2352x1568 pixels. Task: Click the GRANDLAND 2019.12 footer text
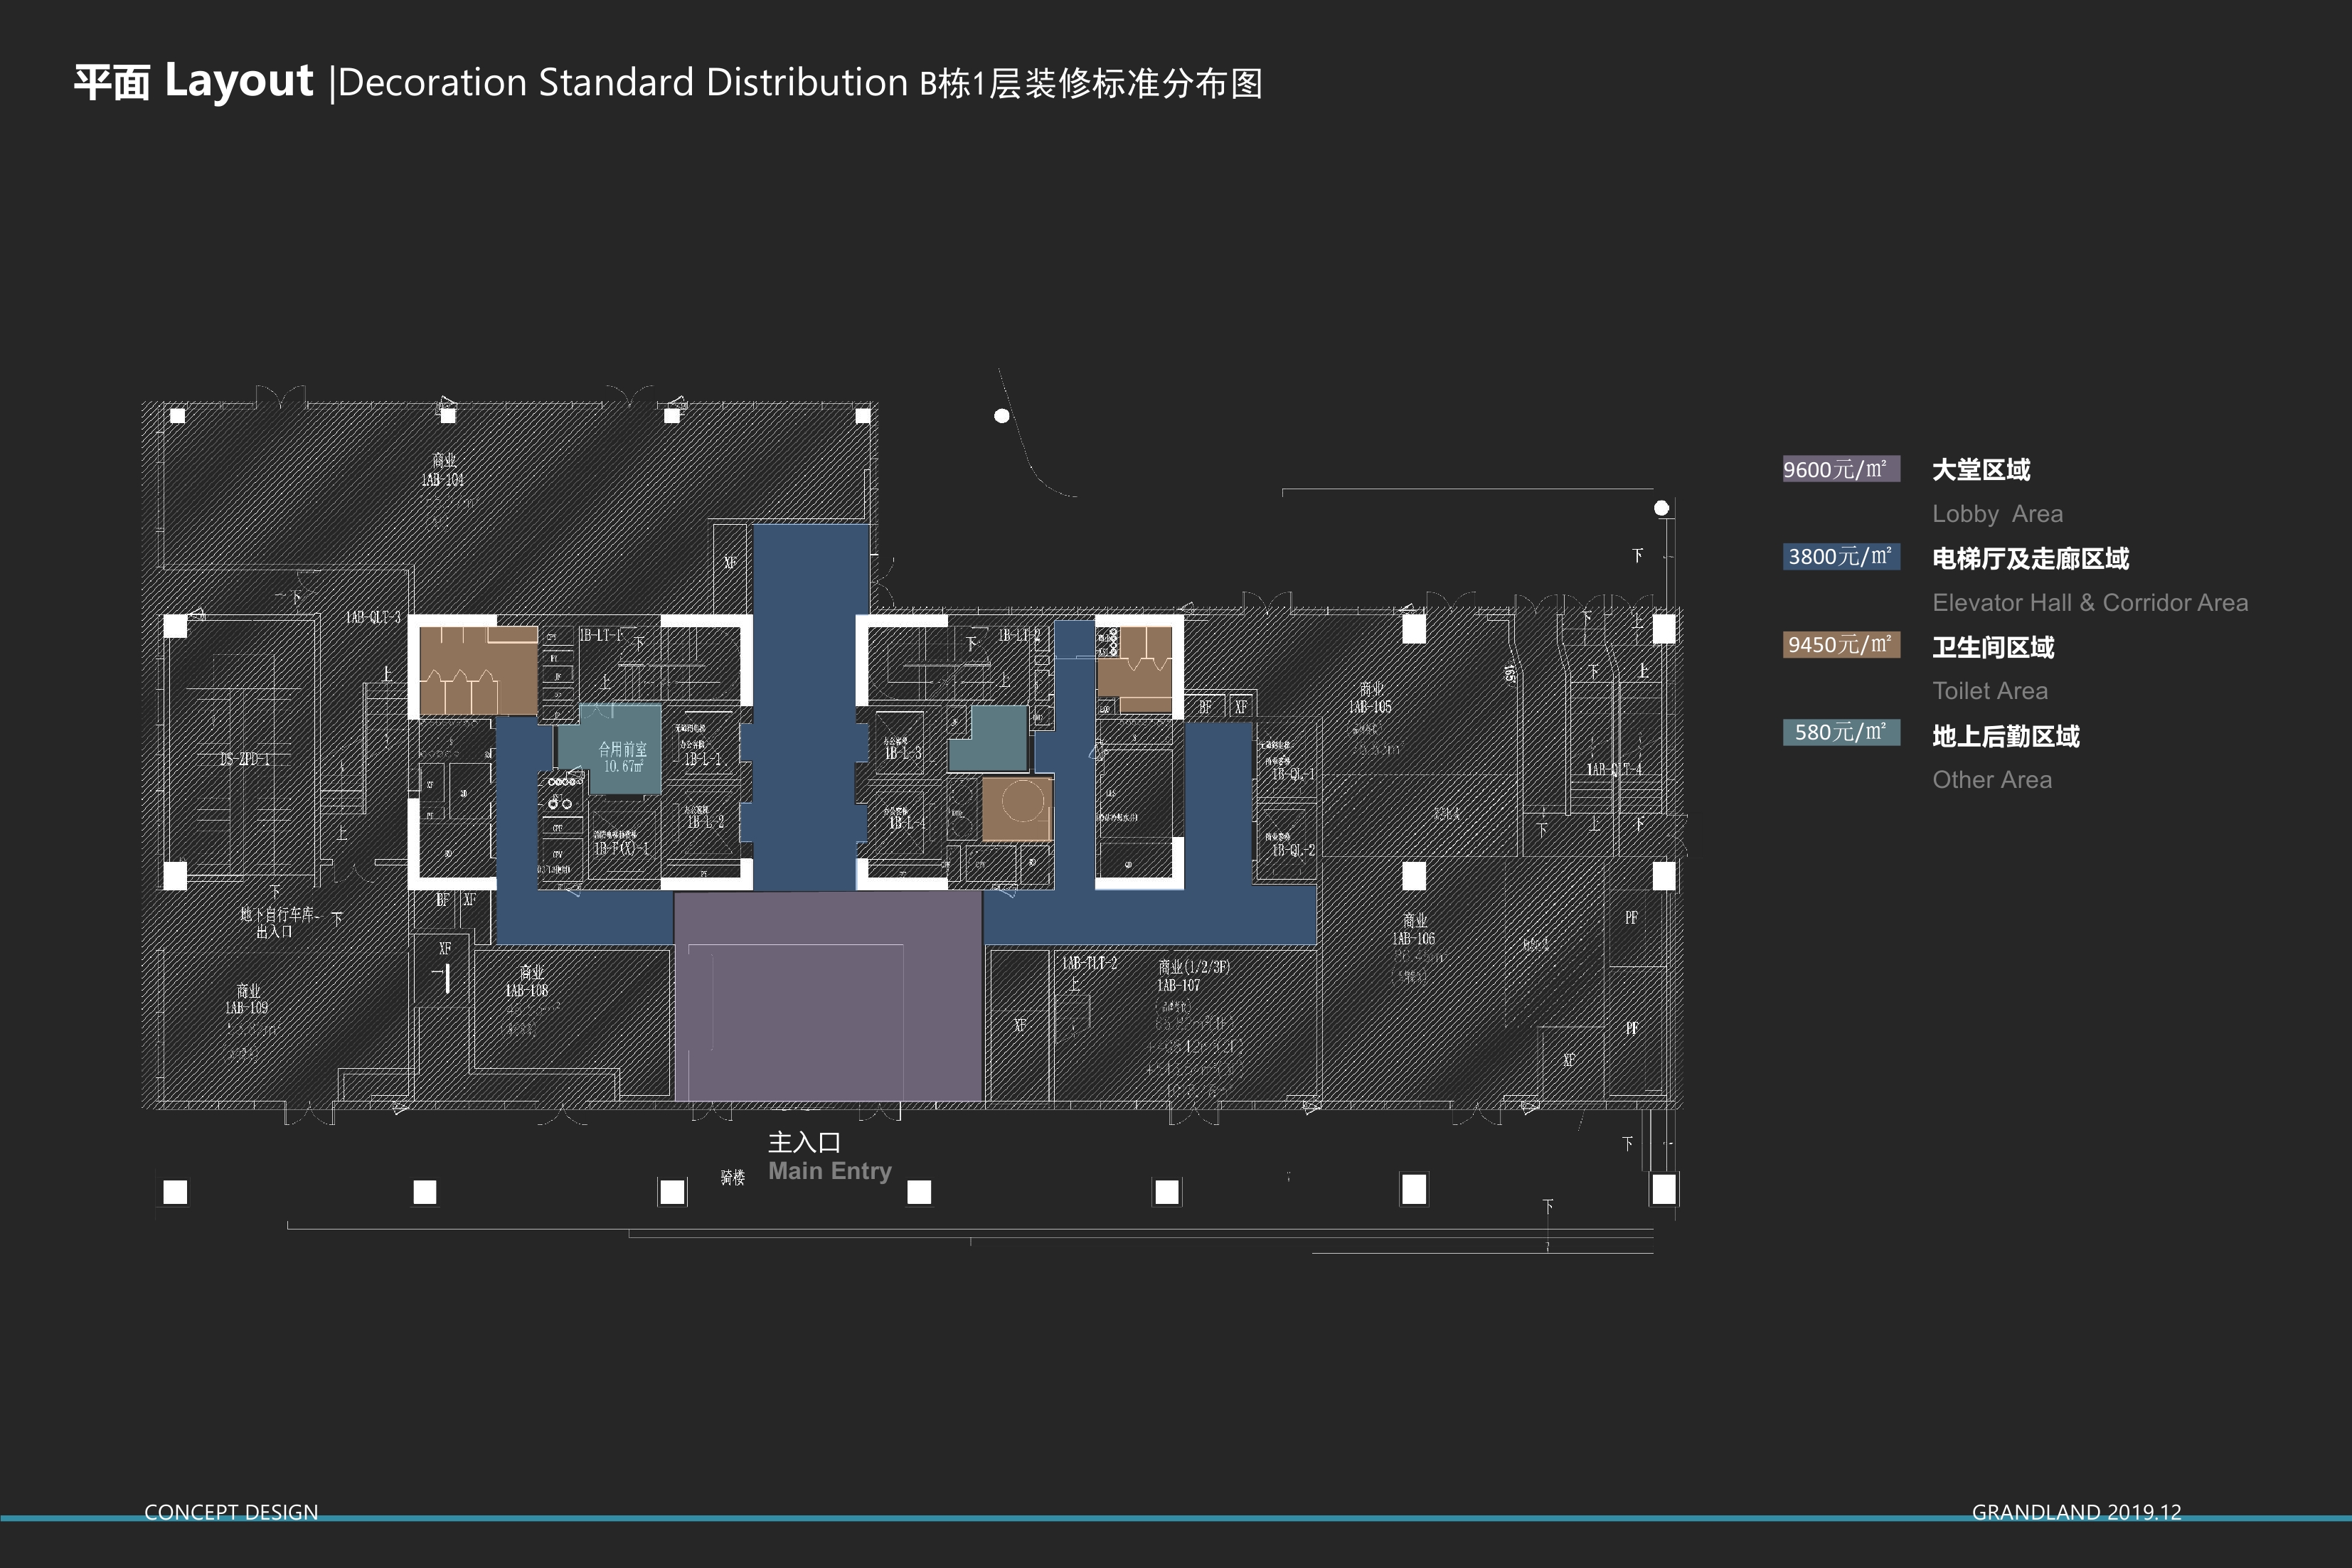point(2076,1512)
